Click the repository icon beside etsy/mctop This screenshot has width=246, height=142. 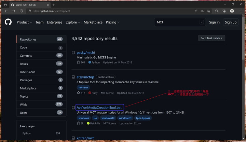pos(73,77)
